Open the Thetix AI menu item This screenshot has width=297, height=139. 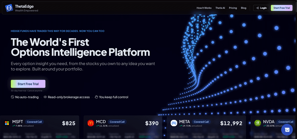(x=220, y=8)
